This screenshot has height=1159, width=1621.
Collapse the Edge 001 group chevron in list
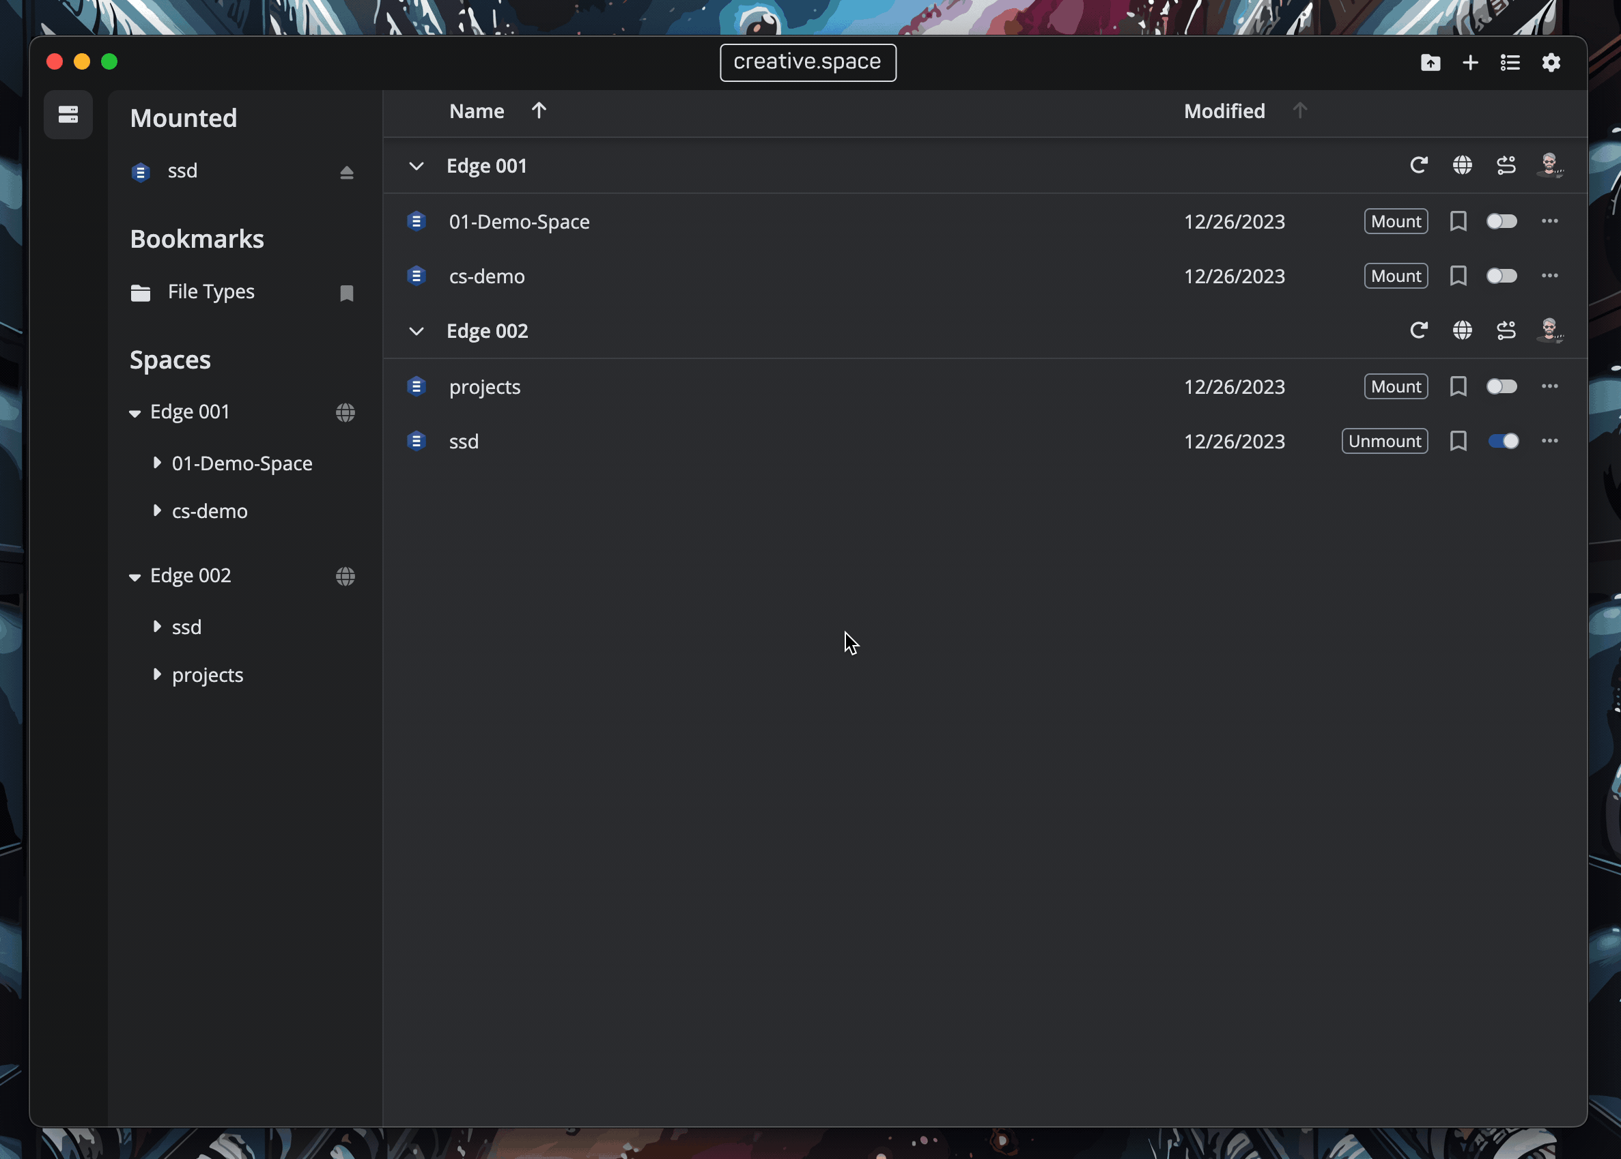click(x=416, y=167)
